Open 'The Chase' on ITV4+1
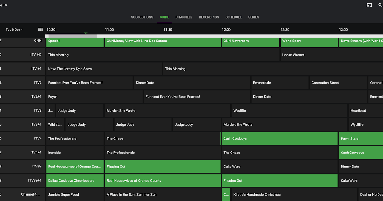The width and height of the screenshot is (383, 201). (280, 153)
